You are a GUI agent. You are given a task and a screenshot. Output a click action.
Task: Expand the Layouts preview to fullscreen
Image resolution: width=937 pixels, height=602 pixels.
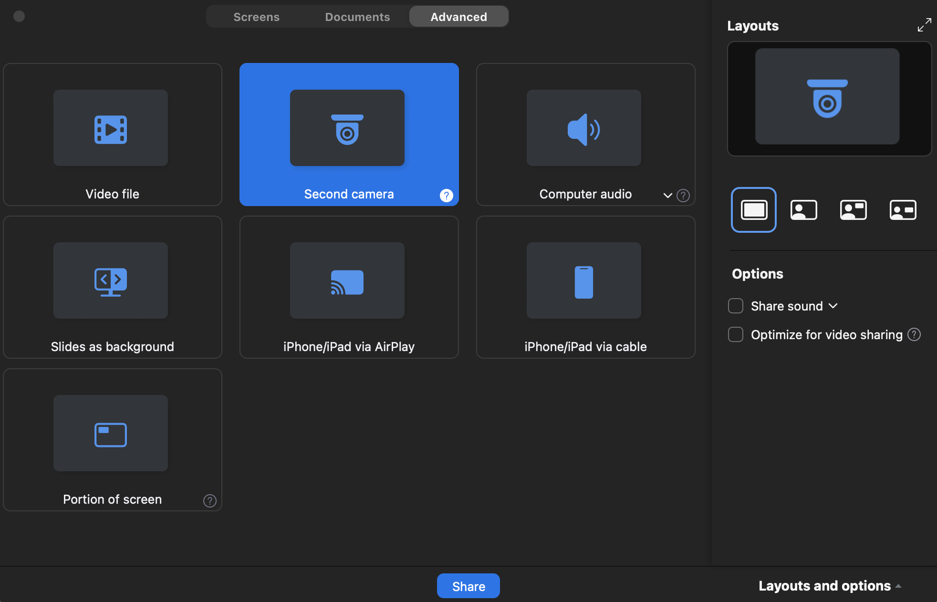coord(924,24)
